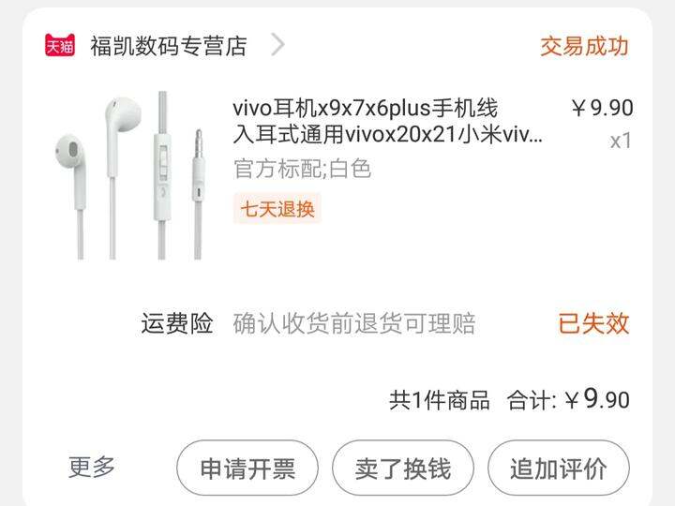Tap the 七天退换 return policy tag
Viewport: 675px width, 506px height.
click(277, 209)
